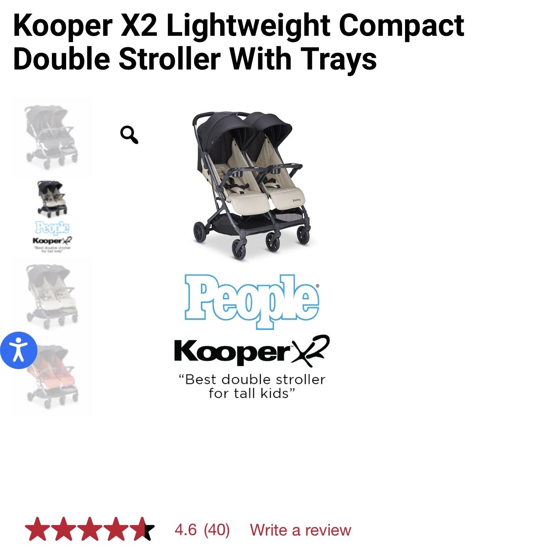536x558 pixels.
Task: Click the blue People magazine logo
Action: tap(252, 301)
